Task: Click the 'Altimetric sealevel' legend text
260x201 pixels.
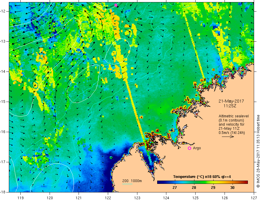Action: 234,116
